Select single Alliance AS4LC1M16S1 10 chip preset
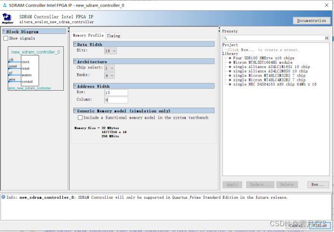Screen dimensions: 334x232 271,67
